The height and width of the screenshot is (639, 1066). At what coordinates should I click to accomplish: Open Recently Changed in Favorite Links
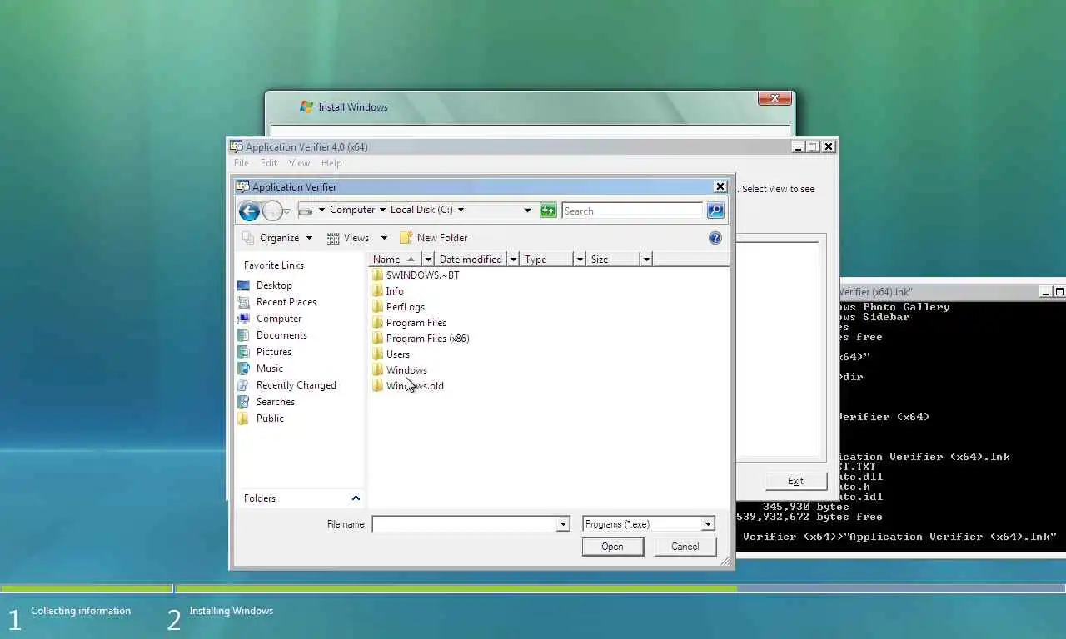pos(296,385)
